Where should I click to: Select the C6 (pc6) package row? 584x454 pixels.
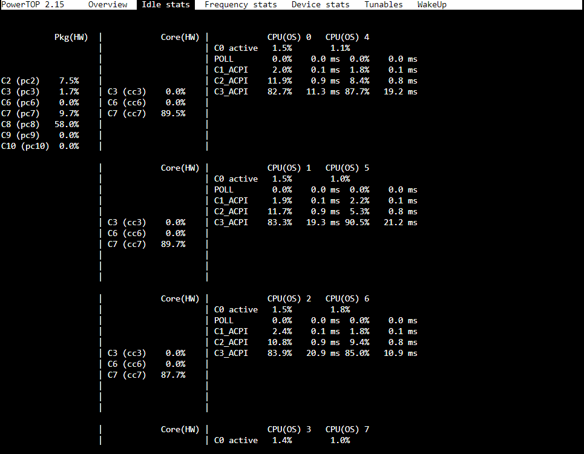pos(40,102)
